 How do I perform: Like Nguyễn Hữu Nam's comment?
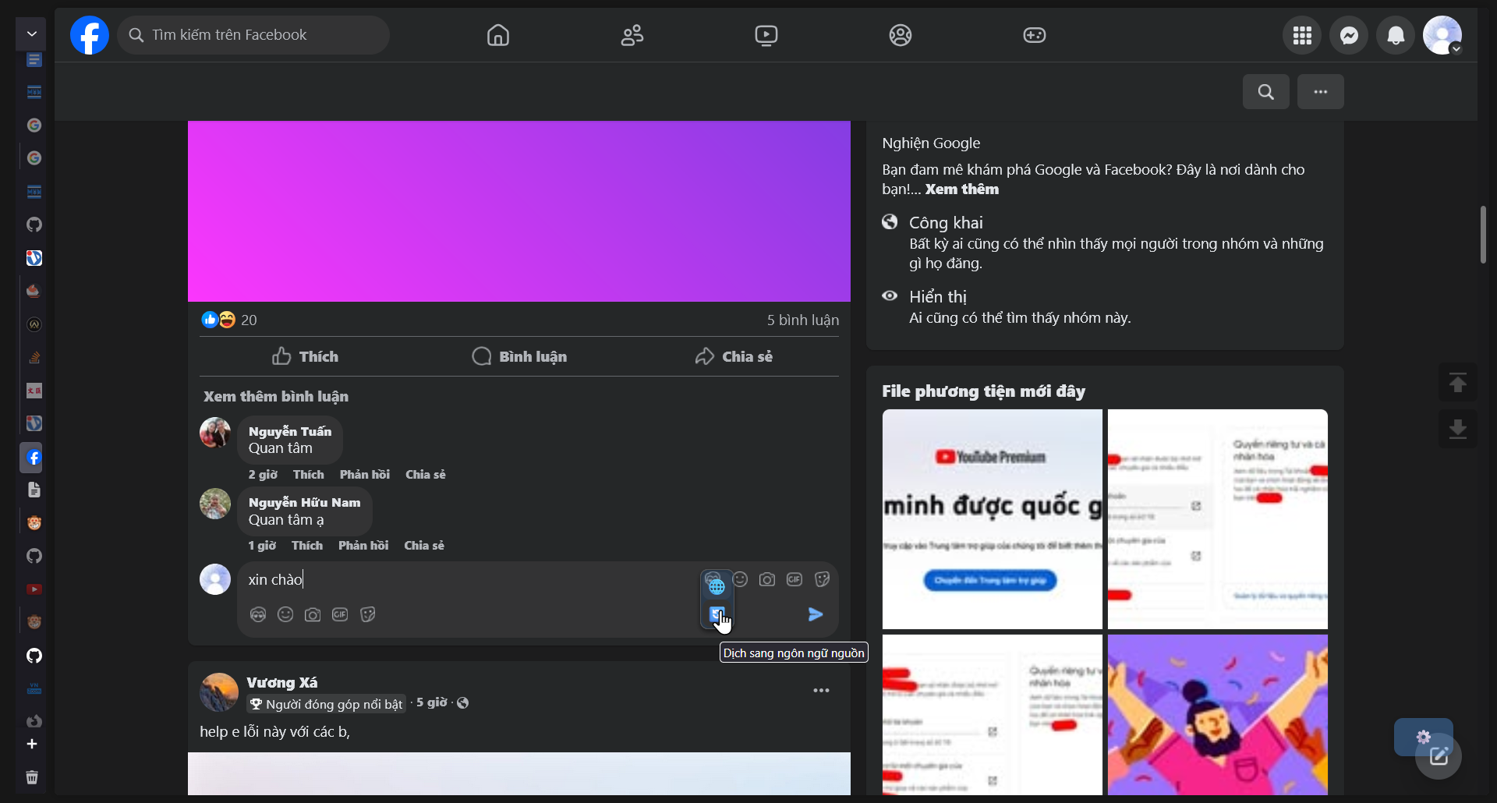tap(307, 546)
